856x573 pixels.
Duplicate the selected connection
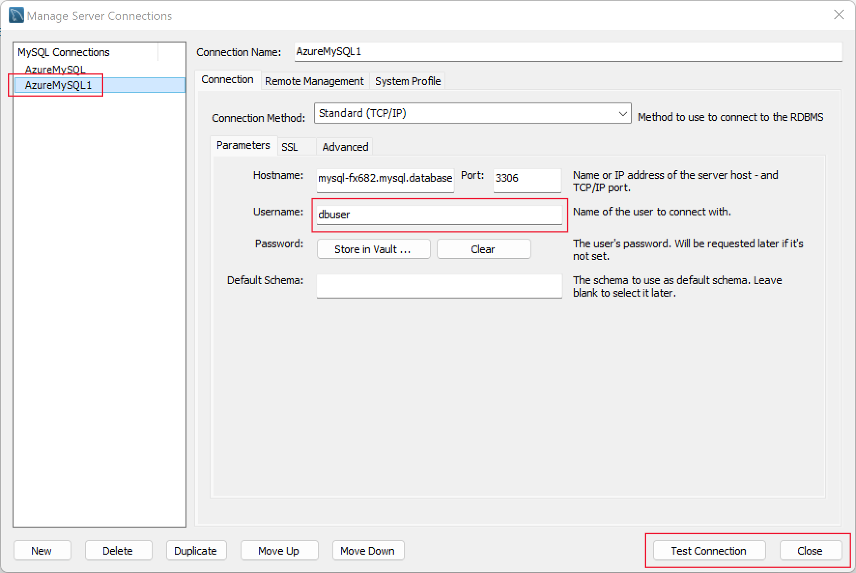tap(196, 551)
